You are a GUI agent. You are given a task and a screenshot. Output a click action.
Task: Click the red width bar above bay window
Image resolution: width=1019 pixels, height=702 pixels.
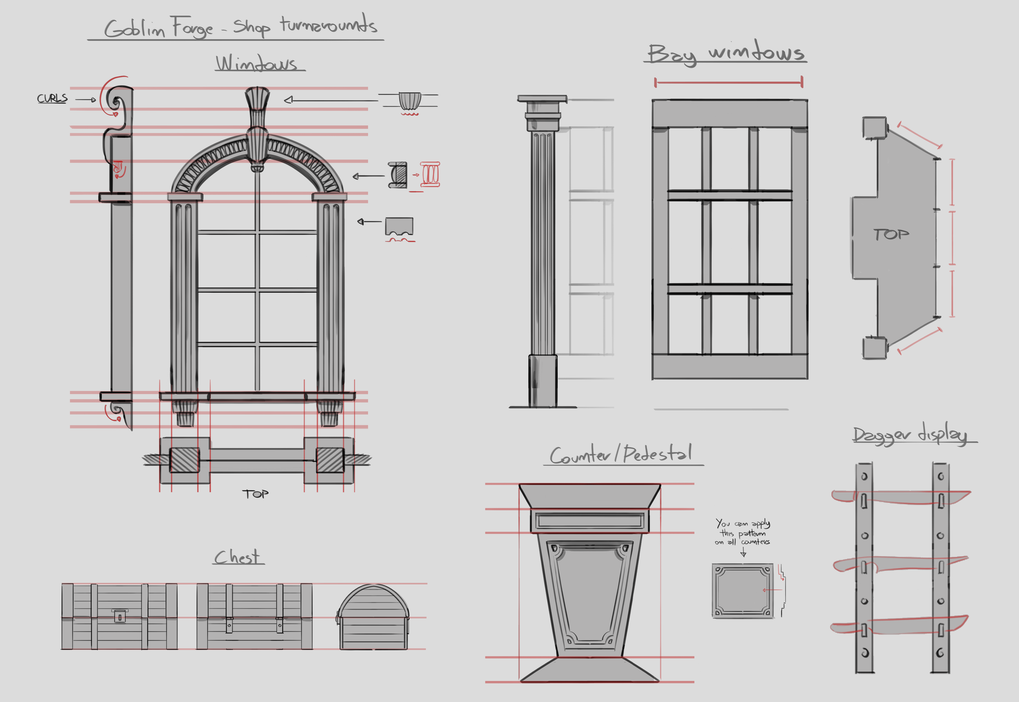pyautogui.click(x=729, y=82)
